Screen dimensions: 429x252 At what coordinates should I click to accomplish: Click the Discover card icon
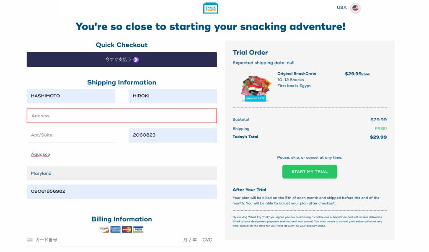(104, 229)
